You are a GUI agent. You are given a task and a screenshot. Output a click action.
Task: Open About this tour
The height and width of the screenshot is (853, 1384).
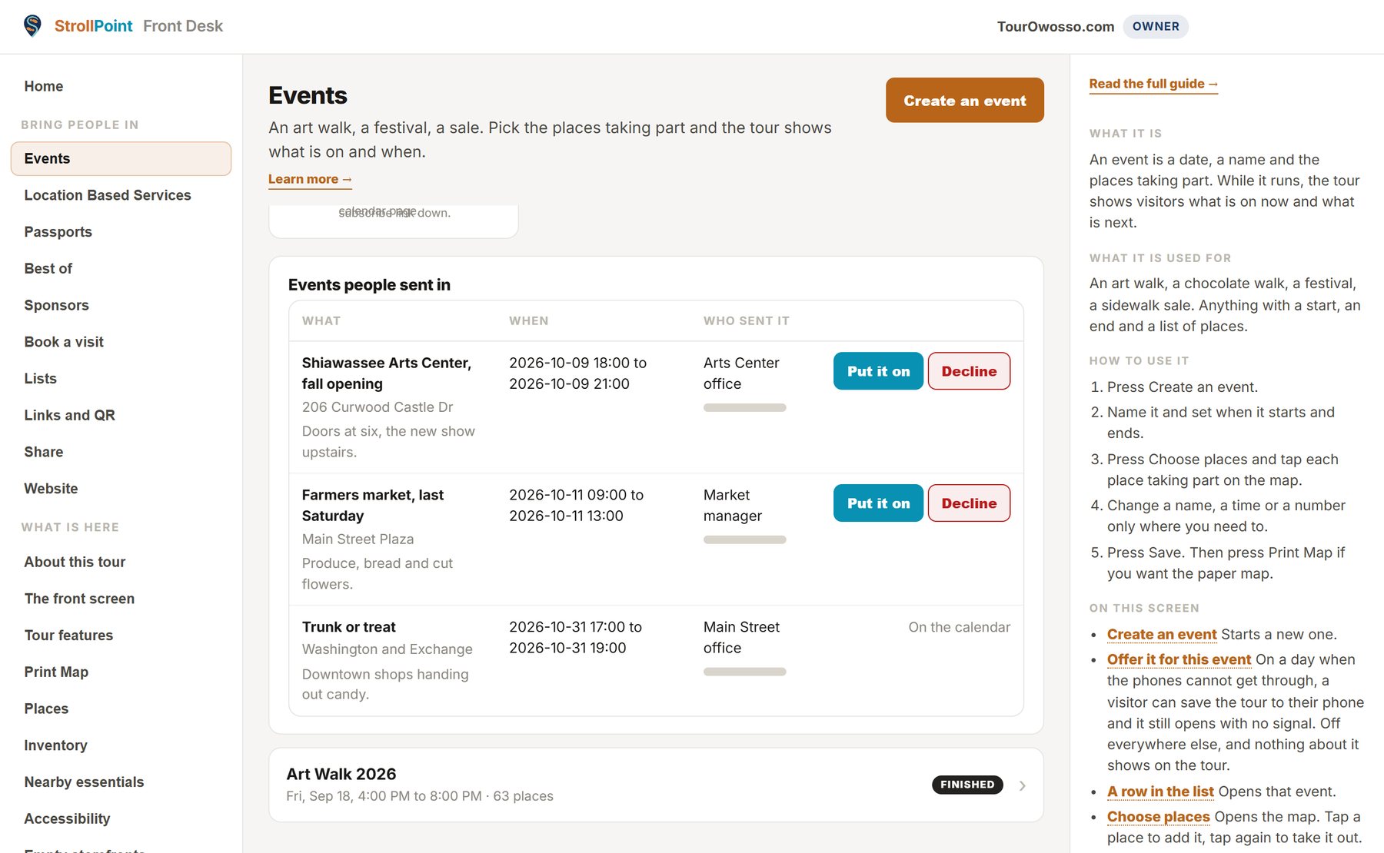click(121, 562)
